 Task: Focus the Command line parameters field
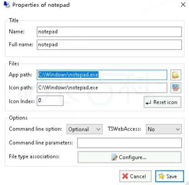tap(130, 143)
